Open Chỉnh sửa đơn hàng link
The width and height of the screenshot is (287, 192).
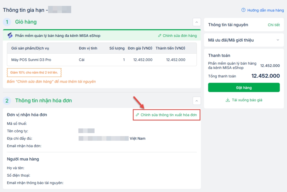click(180, 35)
